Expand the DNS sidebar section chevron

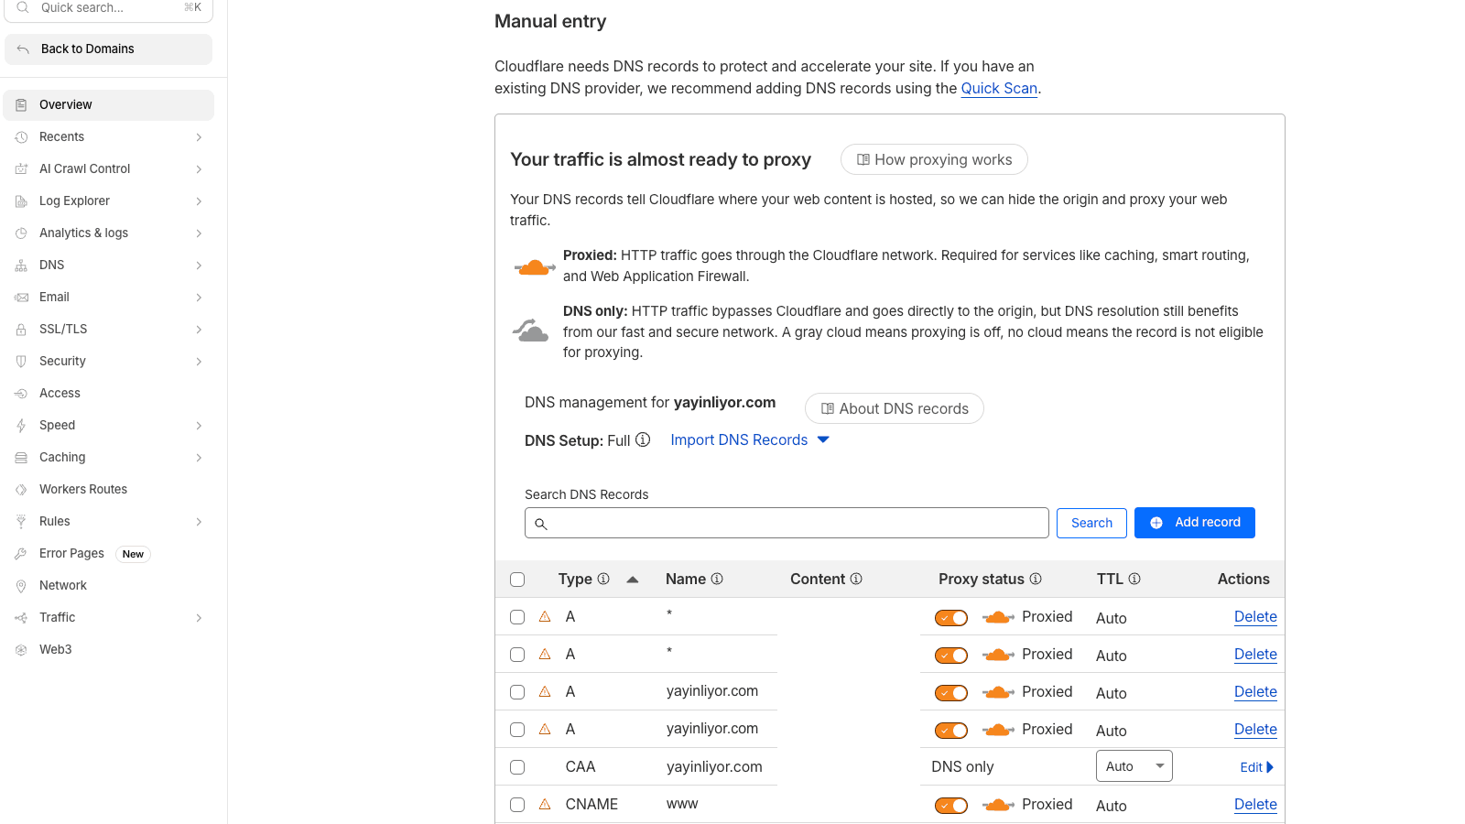click(x=199, y=266)
